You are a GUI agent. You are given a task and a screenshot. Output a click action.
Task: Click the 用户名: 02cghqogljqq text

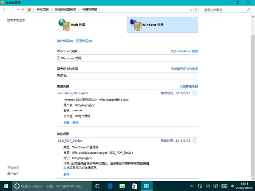coord(79,105)
